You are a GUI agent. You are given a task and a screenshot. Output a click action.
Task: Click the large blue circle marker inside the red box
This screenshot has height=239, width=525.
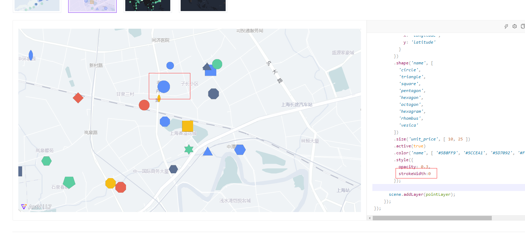(164, 86)
